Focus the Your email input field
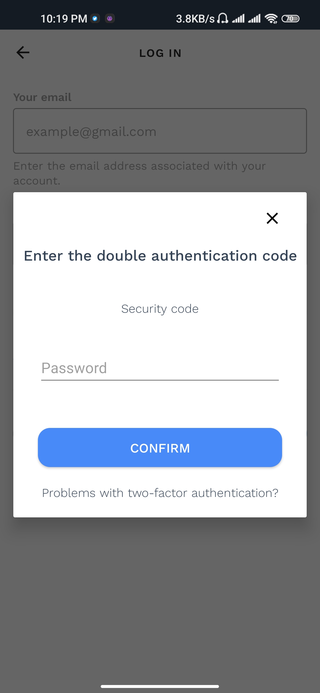Viewport: 320px width, 693px height. tap(160, 131)
